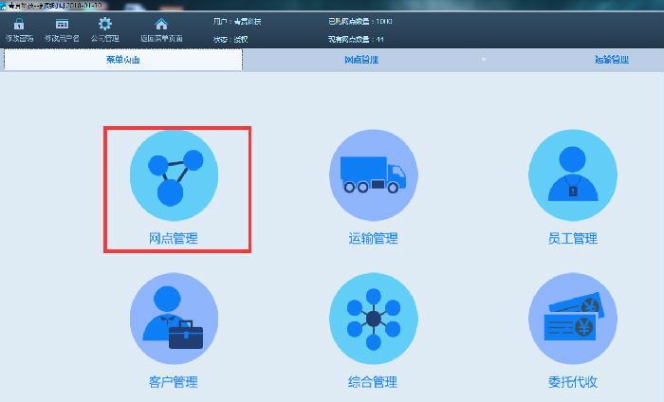Click the 修改密码 padlock icon

19,24
